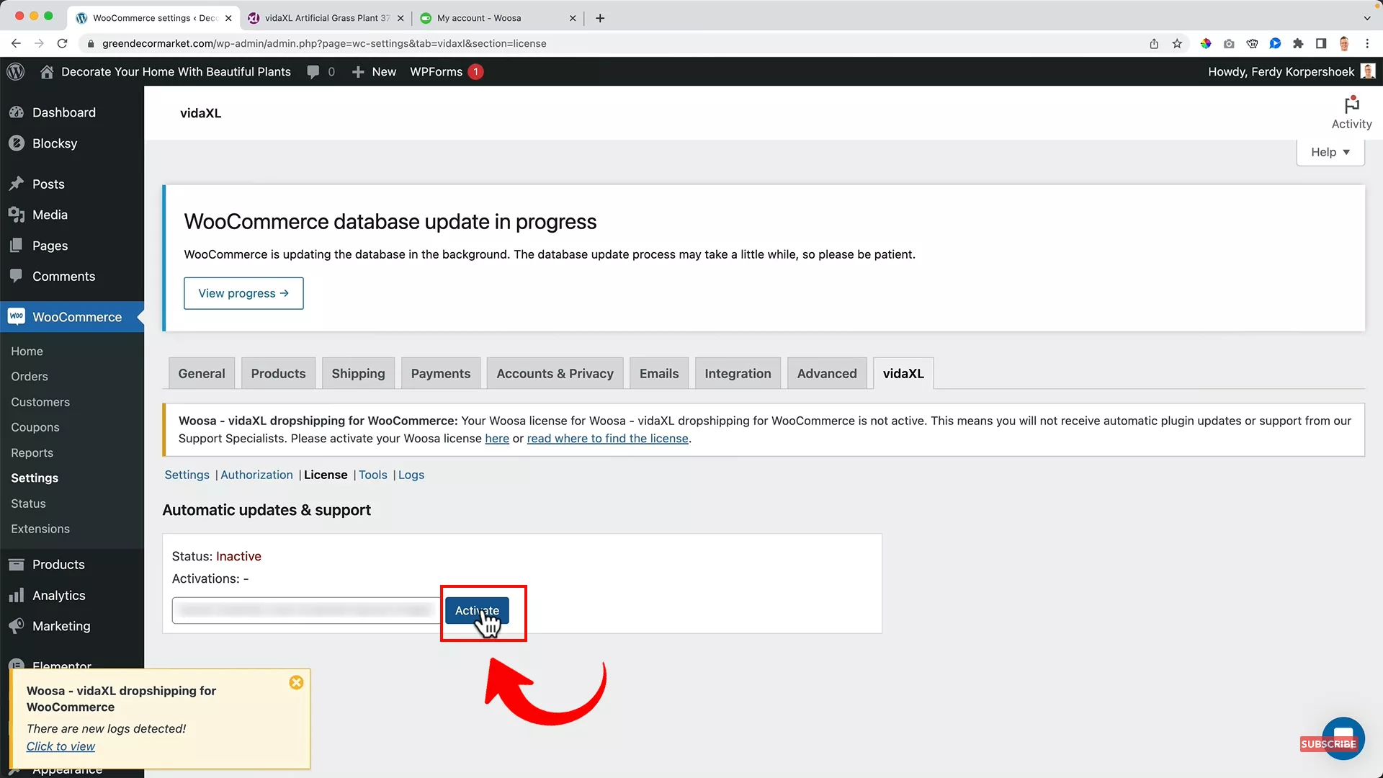
Task: Open the WooCommerce sidebar icon
Action: tap(17, 317)
